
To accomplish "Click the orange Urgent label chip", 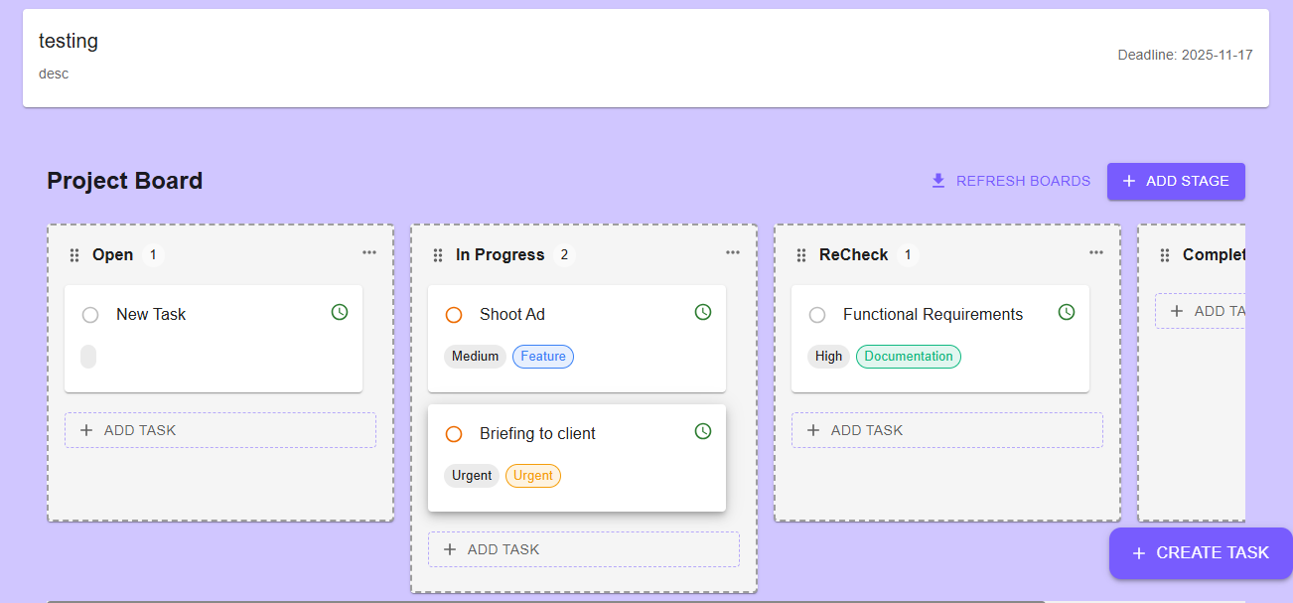I will [533, 476].
